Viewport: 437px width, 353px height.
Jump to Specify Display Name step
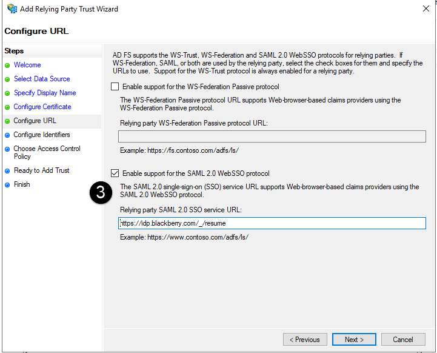(45, 93)
